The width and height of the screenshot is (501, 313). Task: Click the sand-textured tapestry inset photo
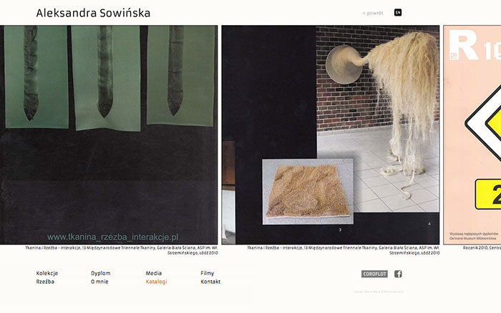pos(308,192)
